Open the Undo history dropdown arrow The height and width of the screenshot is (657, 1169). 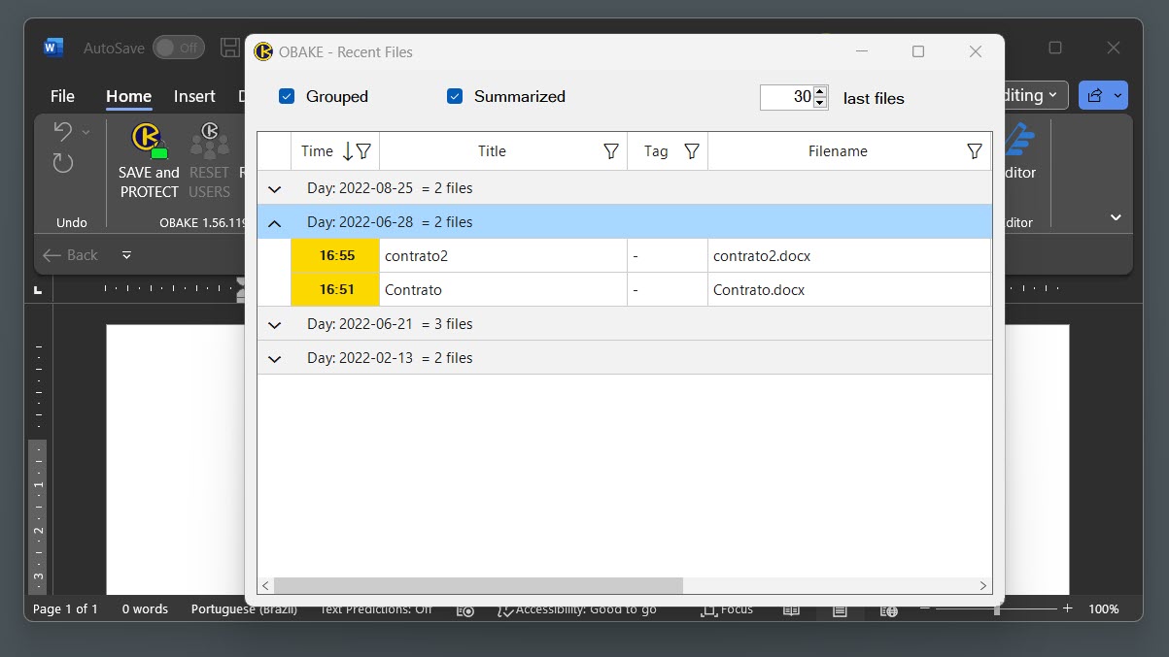point(86,132)
